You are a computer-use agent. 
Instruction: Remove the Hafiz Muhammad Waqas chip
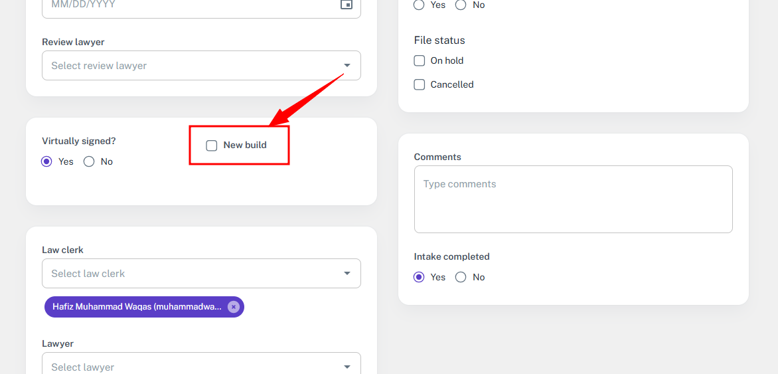pyautogui.click(x=234, y=307)
